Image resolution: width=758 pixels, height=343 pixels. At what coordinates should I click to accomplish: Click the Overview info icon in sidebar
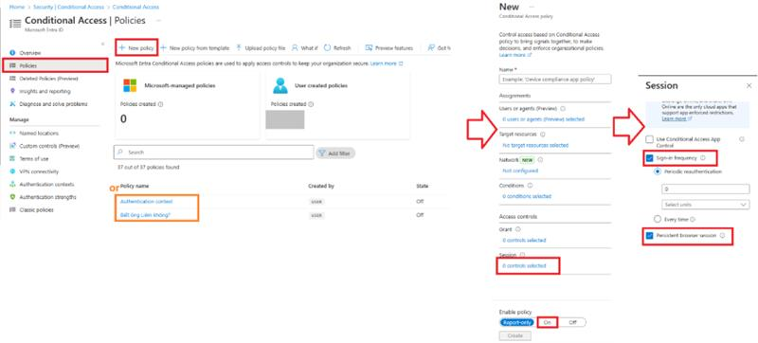coord(12,53)
